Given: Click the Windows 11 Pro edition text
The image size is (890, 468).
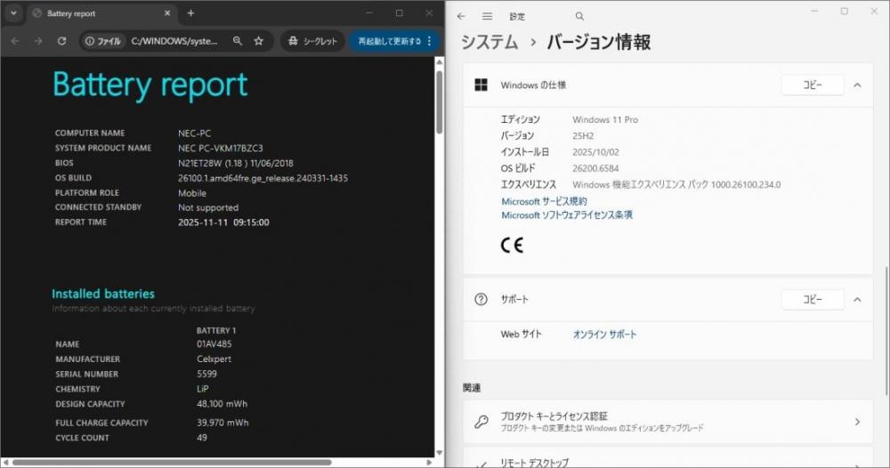Looking at the screenshot, I should coord(605,120).
